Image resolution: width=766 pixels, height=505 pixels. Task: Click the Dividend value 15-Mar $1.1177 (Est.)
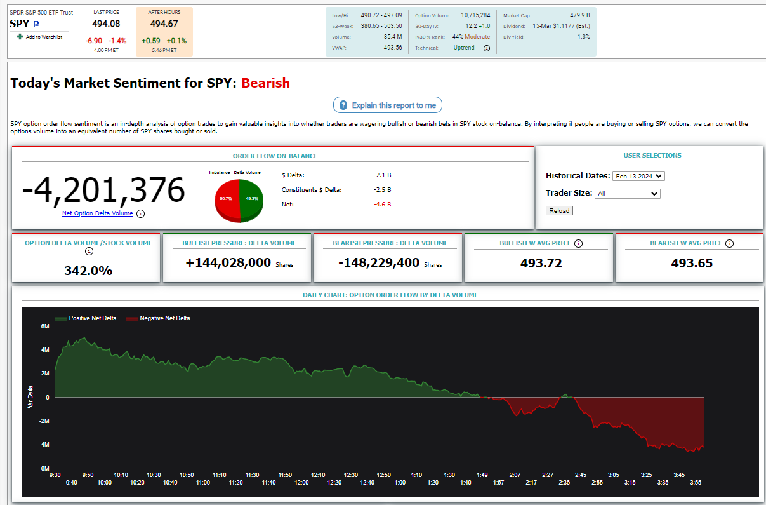pyautogui.click(x=561, y=26)
